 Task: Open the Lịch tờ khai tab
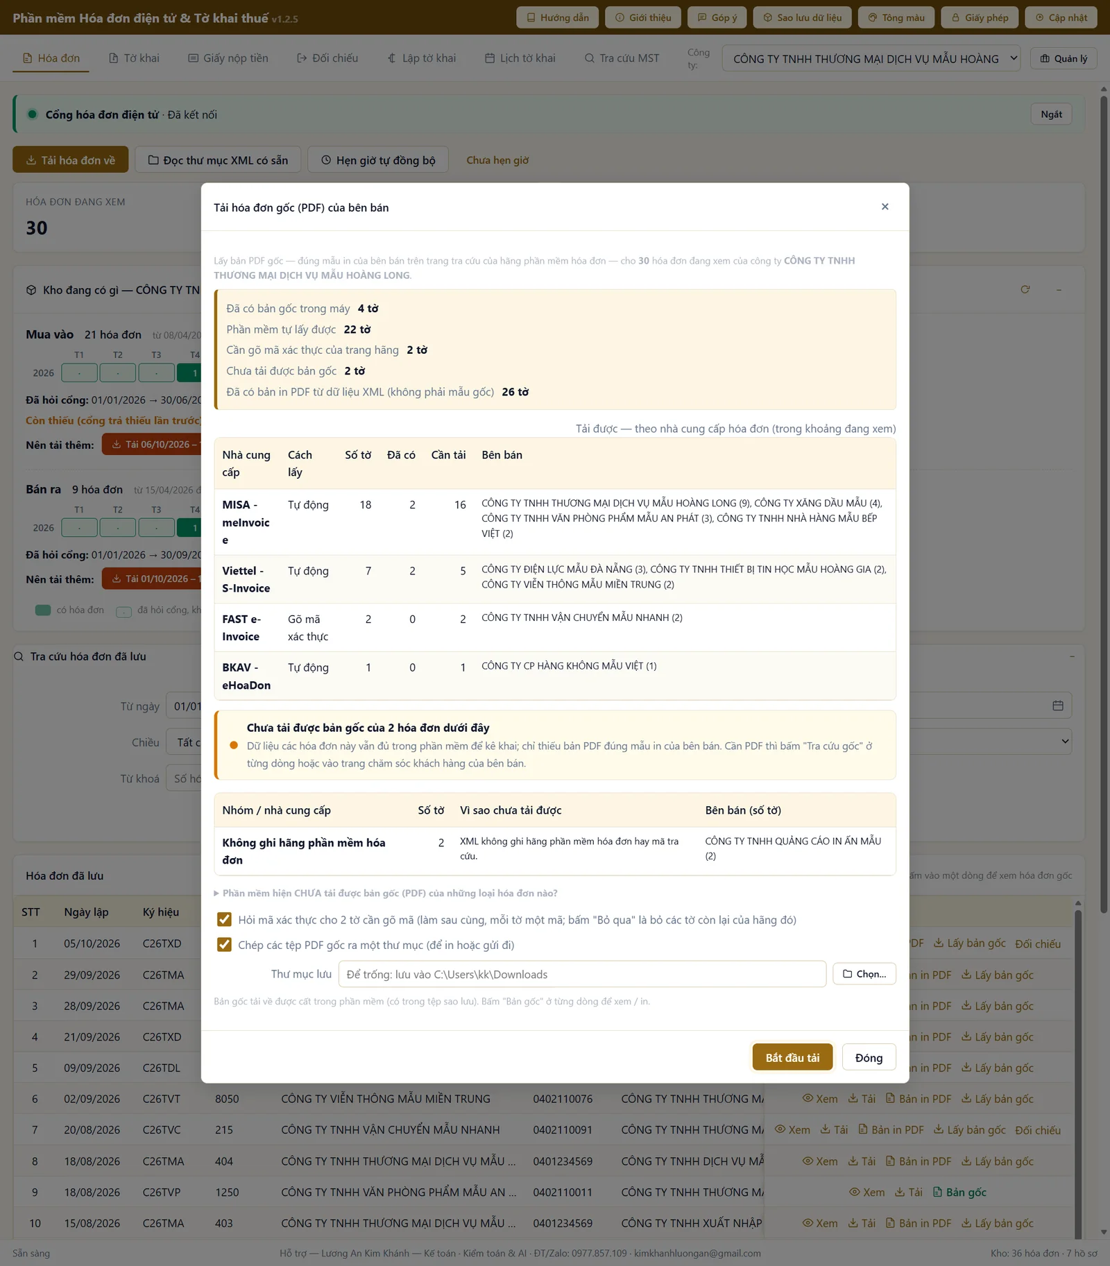pyautogui.click(x=520, y=58)
